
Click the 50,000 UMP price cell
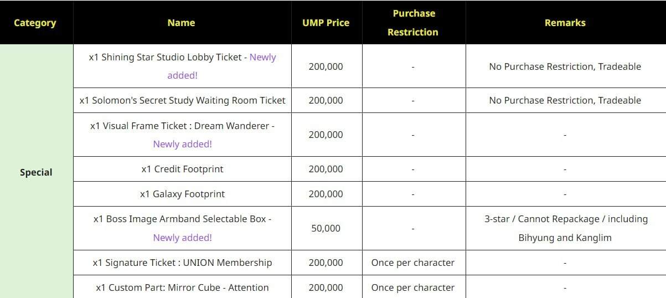point(326,228)
